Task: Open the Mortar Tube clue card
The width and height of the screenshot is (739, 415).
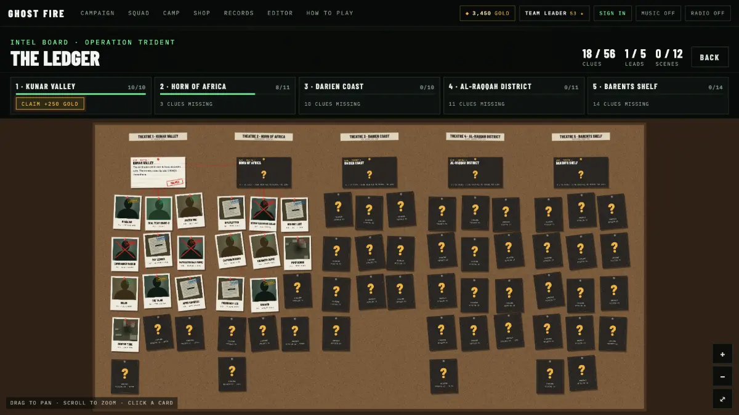Action: pyautogui.click(x=126, y=334)
